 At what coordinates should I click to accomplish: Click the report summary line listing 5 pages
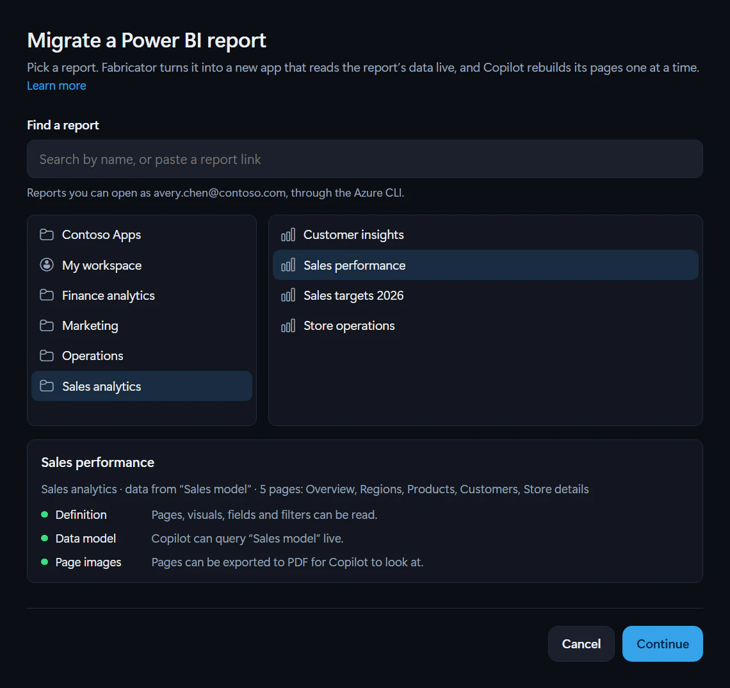pos(314,489)
